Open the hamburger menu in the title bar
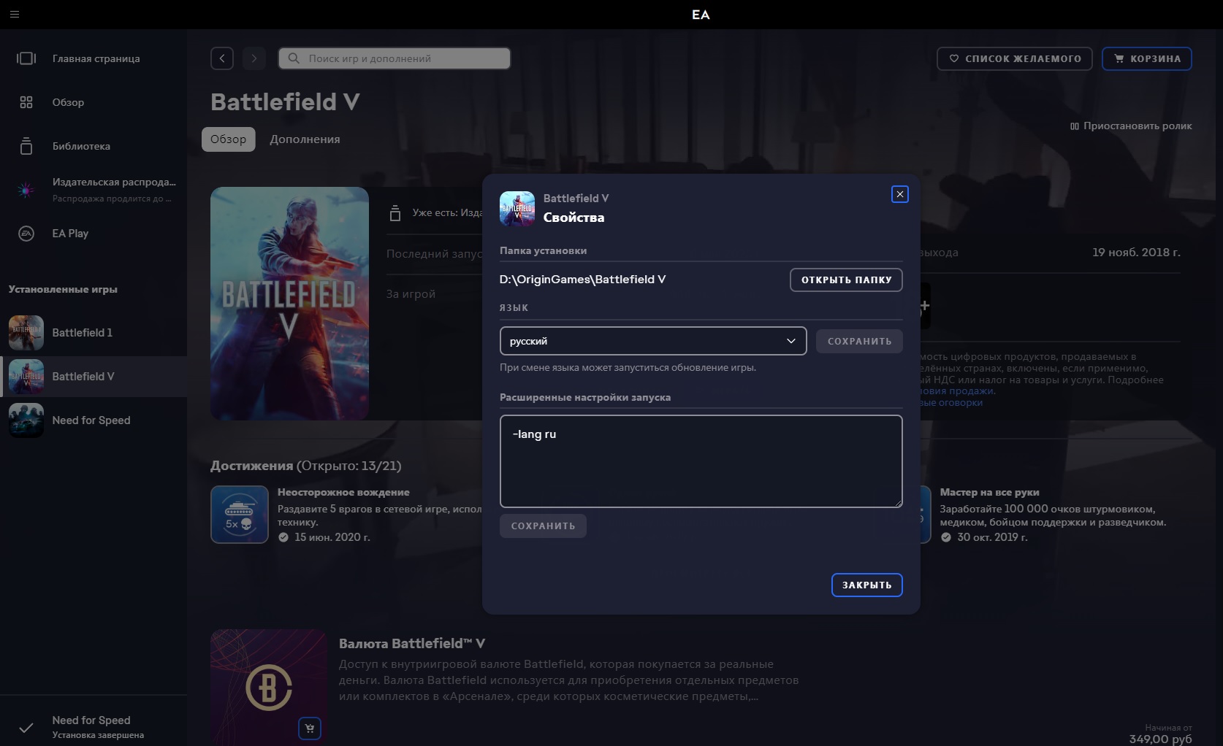Viewport: 1223px width, 746px height. (15, 14)
